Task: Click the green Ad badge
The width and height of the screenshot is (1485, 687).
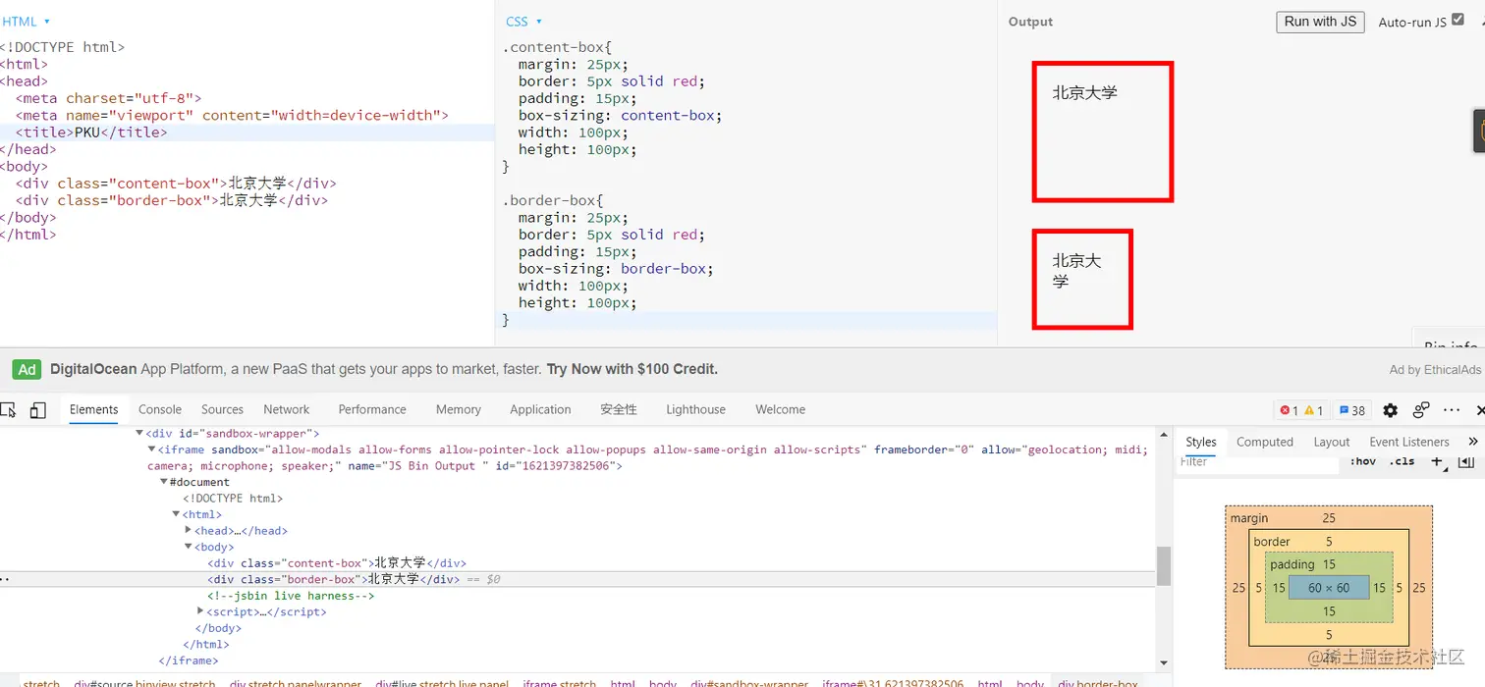Action: [27, 369]
